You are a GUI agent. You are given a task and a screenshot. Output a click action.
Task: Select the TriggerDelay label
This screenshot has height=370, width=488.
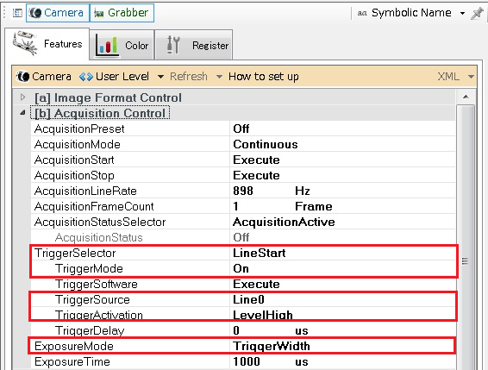[x=90, y=331]
